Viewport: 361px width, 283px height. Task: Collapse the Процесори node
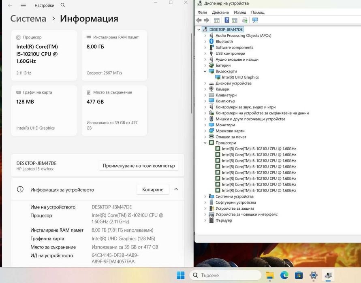point(205,143)
